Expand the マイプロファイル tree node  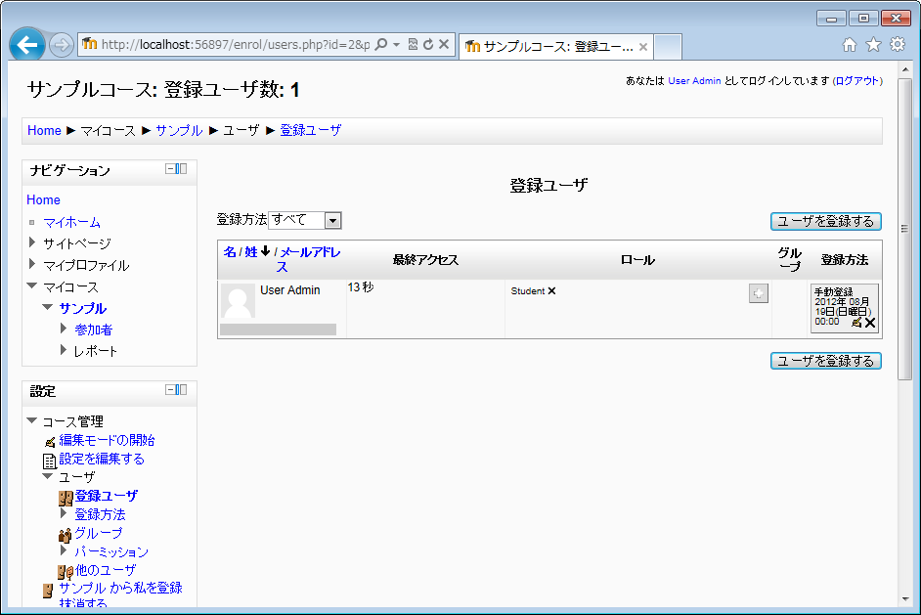pyautogui.click(x=33, y=264)
